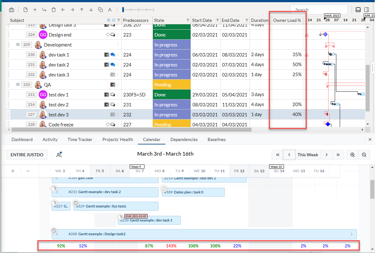Close the bottom panel with X
The height and width of the screenshot is (253, 375).
pos(370,139)
